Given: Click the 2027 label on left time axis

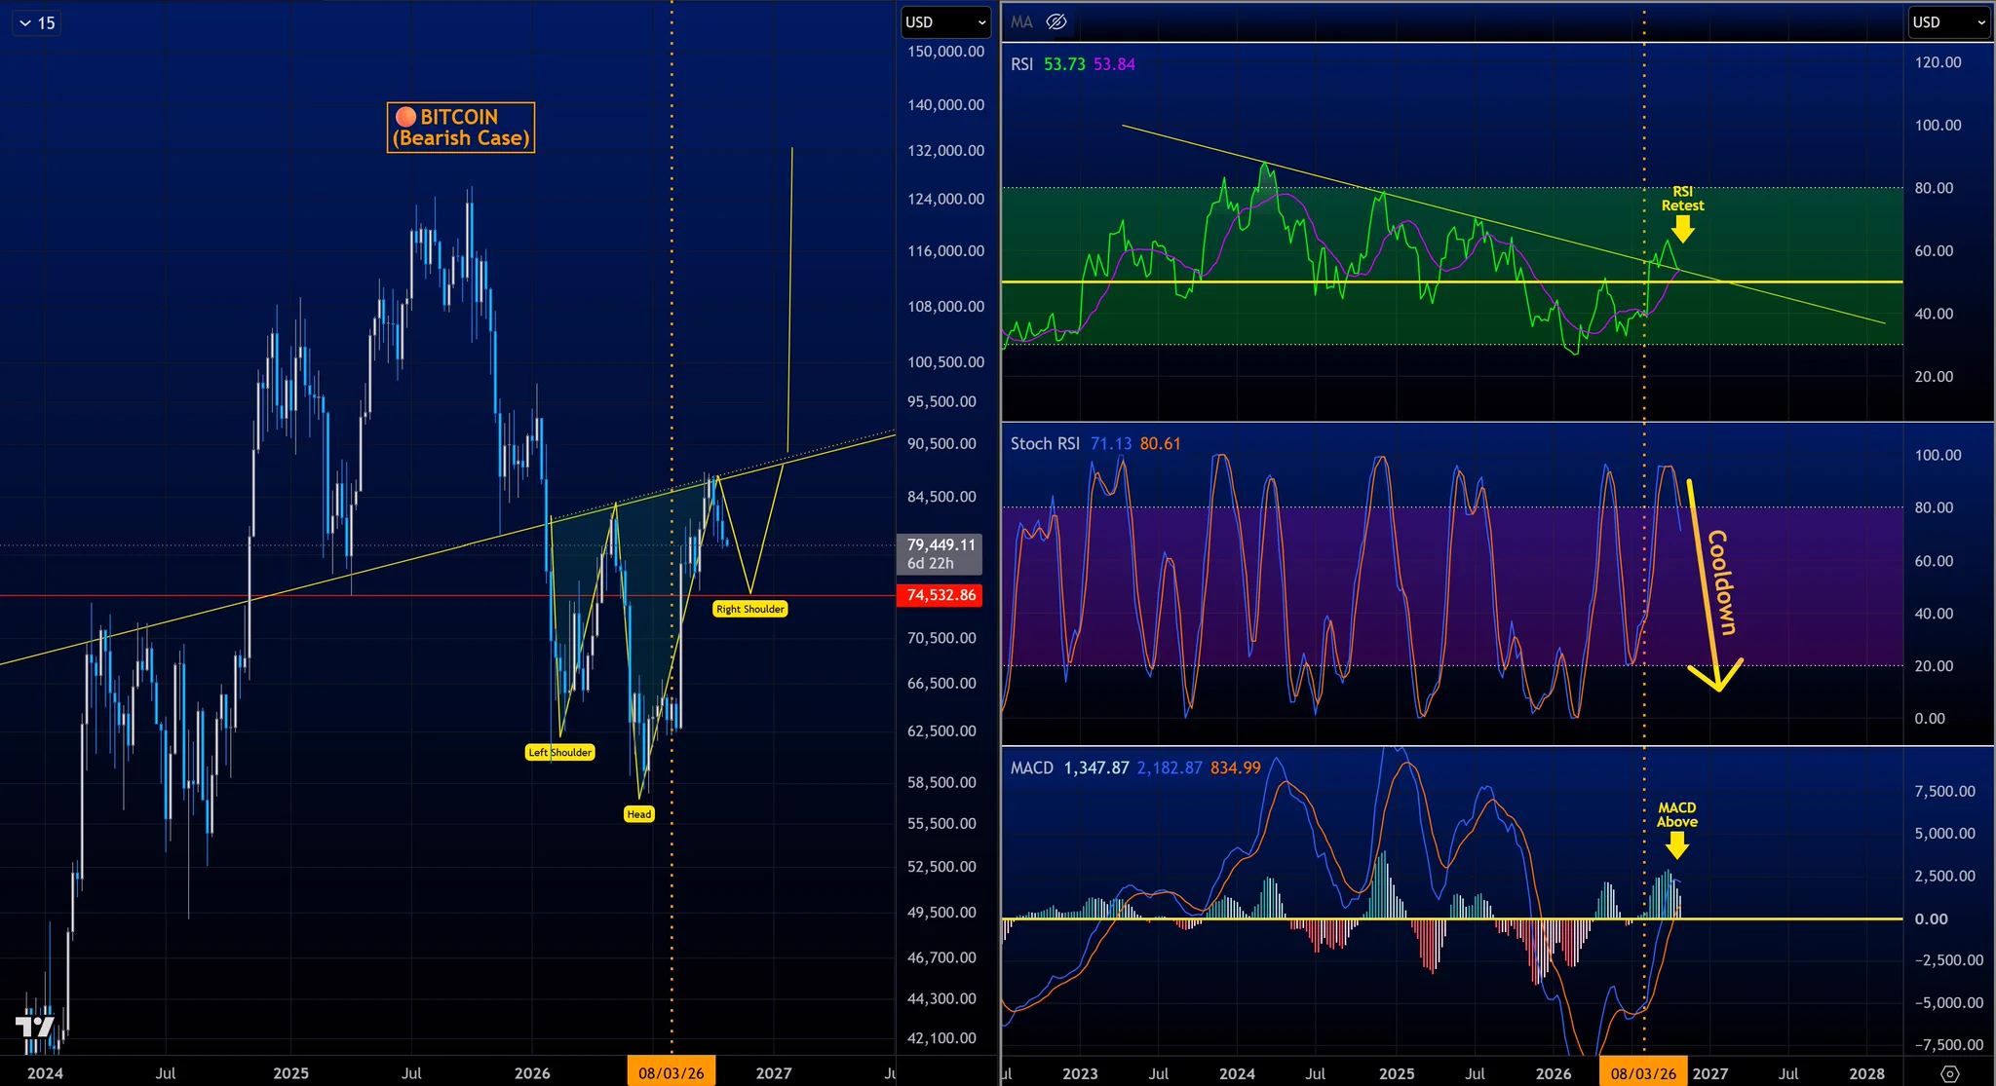Looking at the screenshot, I should pos(774,1073).
